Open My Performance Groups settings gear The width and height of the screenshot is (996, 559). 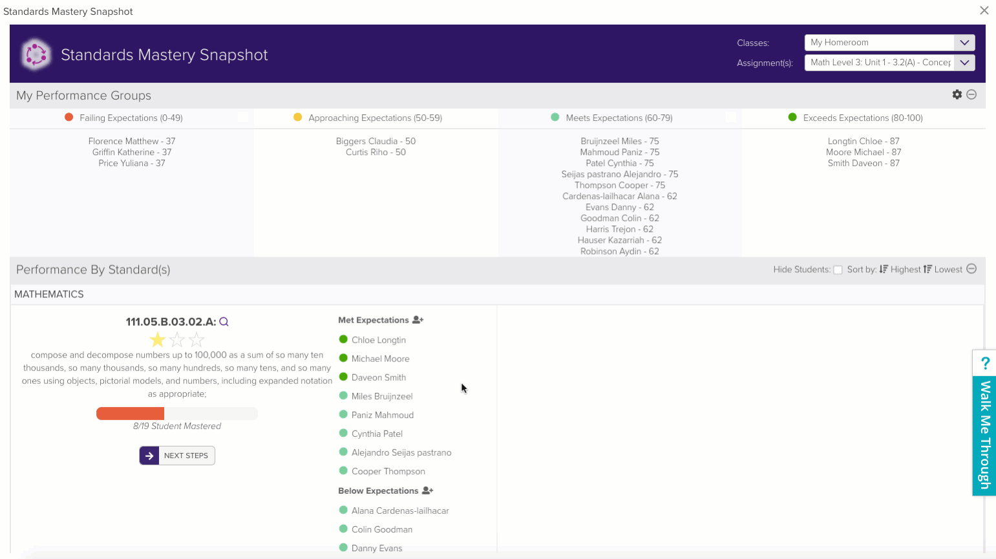957,94
